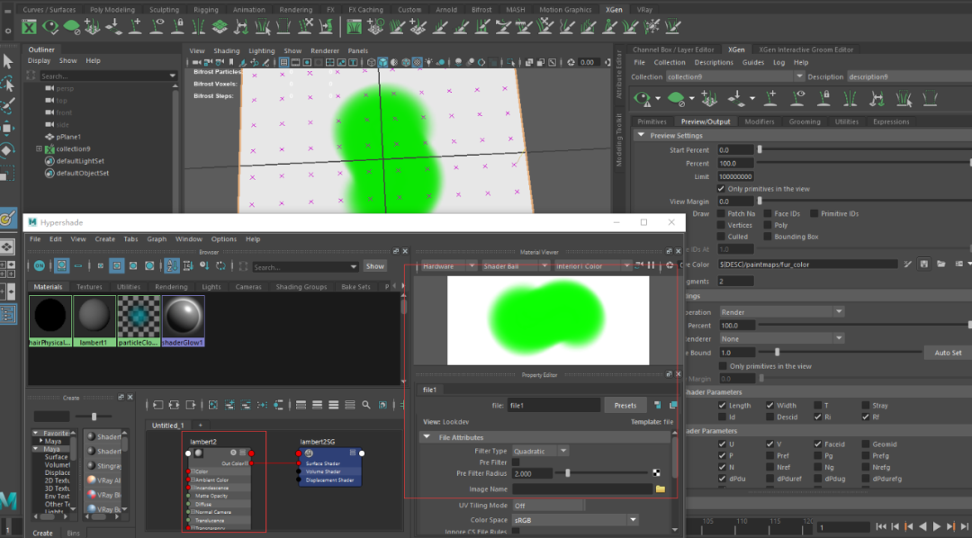Open the Channel Box / Layer Editor tab

(673, 49)
